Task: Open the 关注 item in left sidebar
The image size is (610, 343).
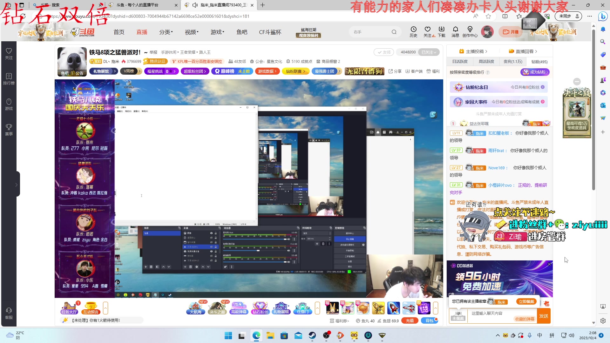Action: pyautogui.click(x=9, y=54)
